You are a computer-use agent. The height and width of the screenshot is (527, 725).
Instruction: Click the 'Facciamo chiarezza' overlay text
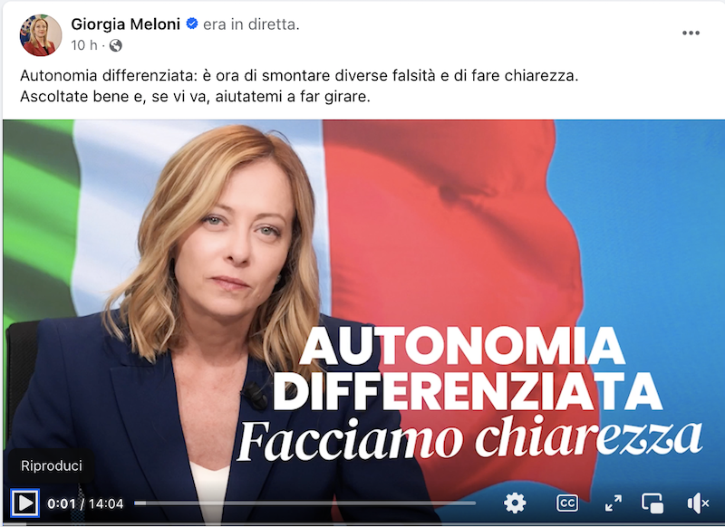pos(469,439)
